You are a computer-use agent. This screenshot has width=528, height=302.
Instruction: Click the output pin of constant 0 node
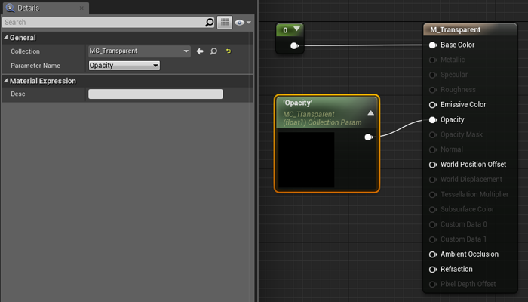click(294, 45)
